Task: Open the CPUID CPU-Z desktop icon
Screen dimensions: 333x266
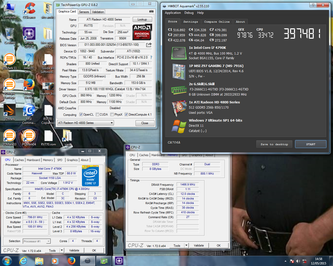Action: [29, 38]
